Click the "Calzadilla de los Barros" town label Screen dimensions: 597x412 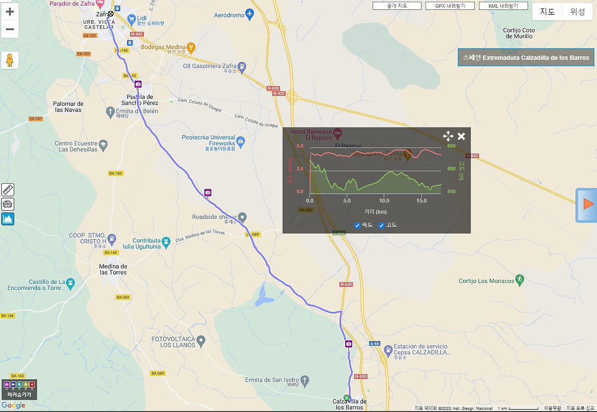[349, 405]
